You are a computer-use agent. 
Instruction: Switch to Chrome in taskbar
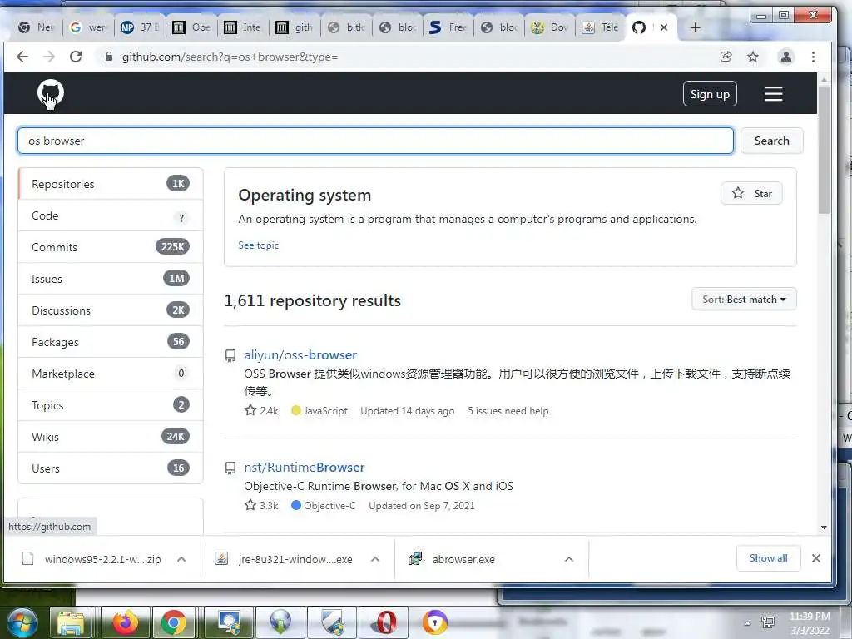(x=173, y=622)
